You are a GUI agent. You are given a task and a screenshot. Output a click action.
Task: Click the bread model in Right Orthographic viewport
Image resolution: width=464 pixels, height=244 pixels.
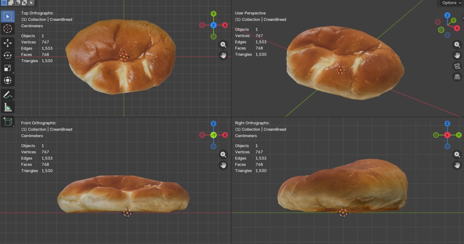343,187
